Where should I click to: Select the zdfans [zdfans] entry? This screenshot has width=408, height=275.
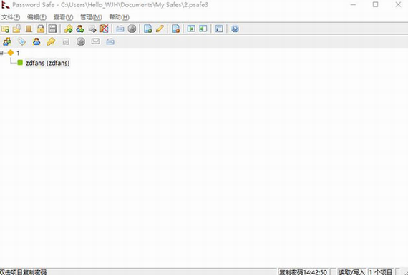click(x=47, y=63)
